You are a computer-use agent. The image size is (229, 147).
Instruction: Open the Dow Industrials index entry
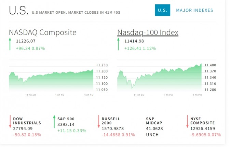[x=27, y=121]
